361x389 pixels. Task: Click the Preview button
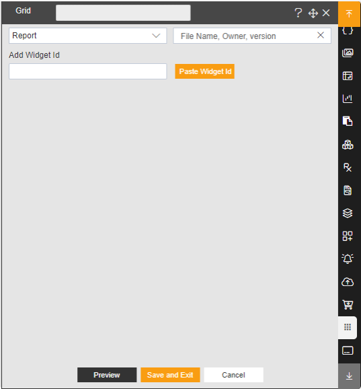tap(107, 375)
